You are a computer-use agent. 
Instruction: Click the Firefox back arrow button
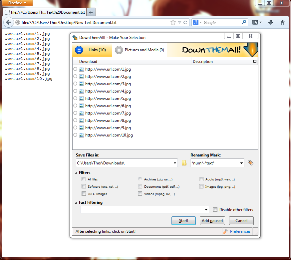pos(9,22)
